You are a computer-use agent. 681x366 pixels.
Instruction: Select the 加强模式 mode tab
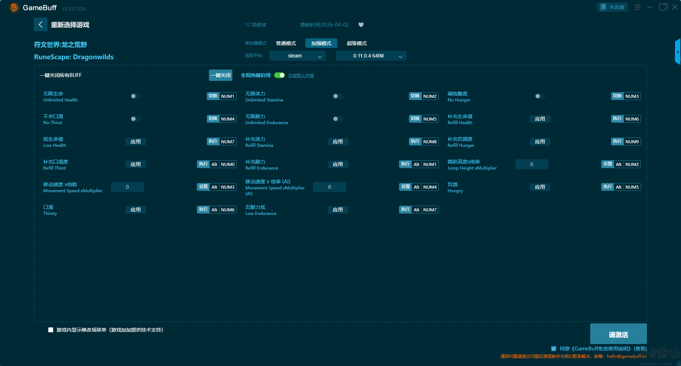[321, 43]
